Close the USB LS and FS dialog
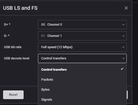138x105 pixels. click(x=126, y=8)
